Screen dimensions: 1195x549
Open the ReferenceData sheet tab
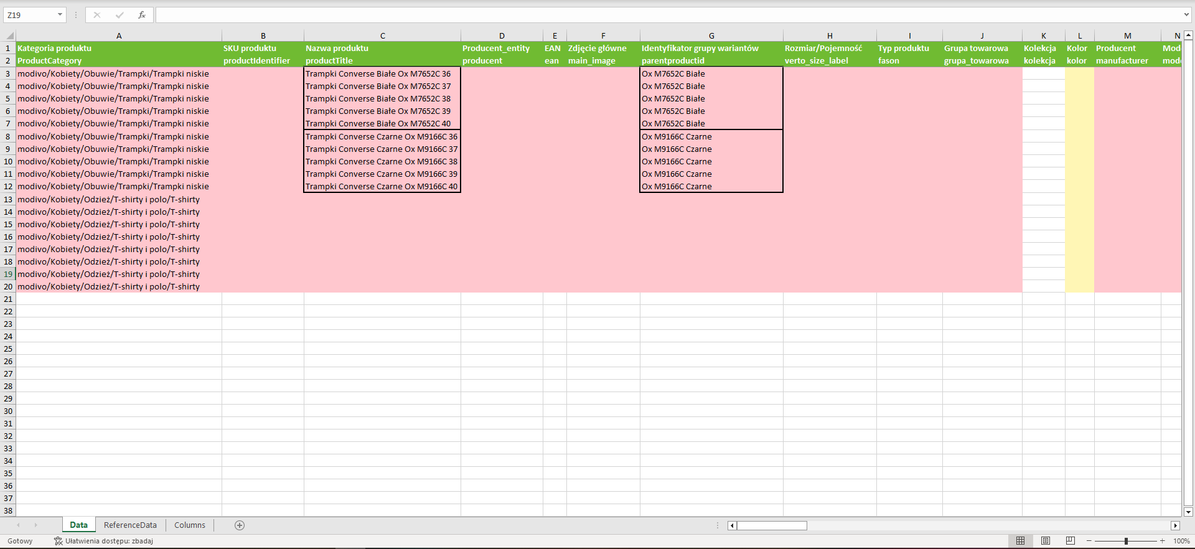[130, 525]
